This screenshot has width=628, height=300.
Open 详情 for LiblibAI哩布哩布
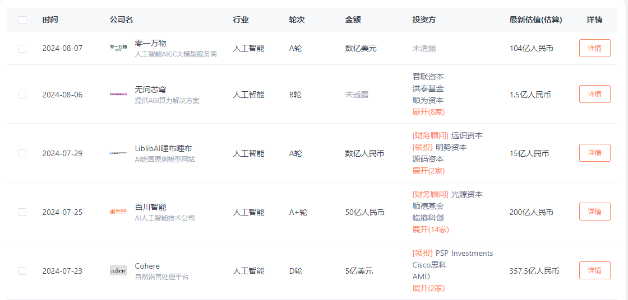[595, 153]
